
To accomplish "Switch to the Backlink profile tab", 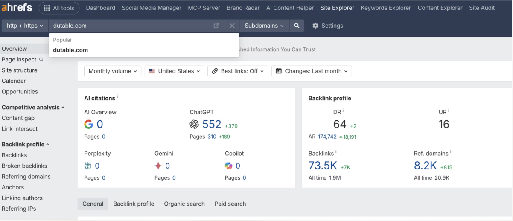I will pyautogui.click(x=134, y=204).
